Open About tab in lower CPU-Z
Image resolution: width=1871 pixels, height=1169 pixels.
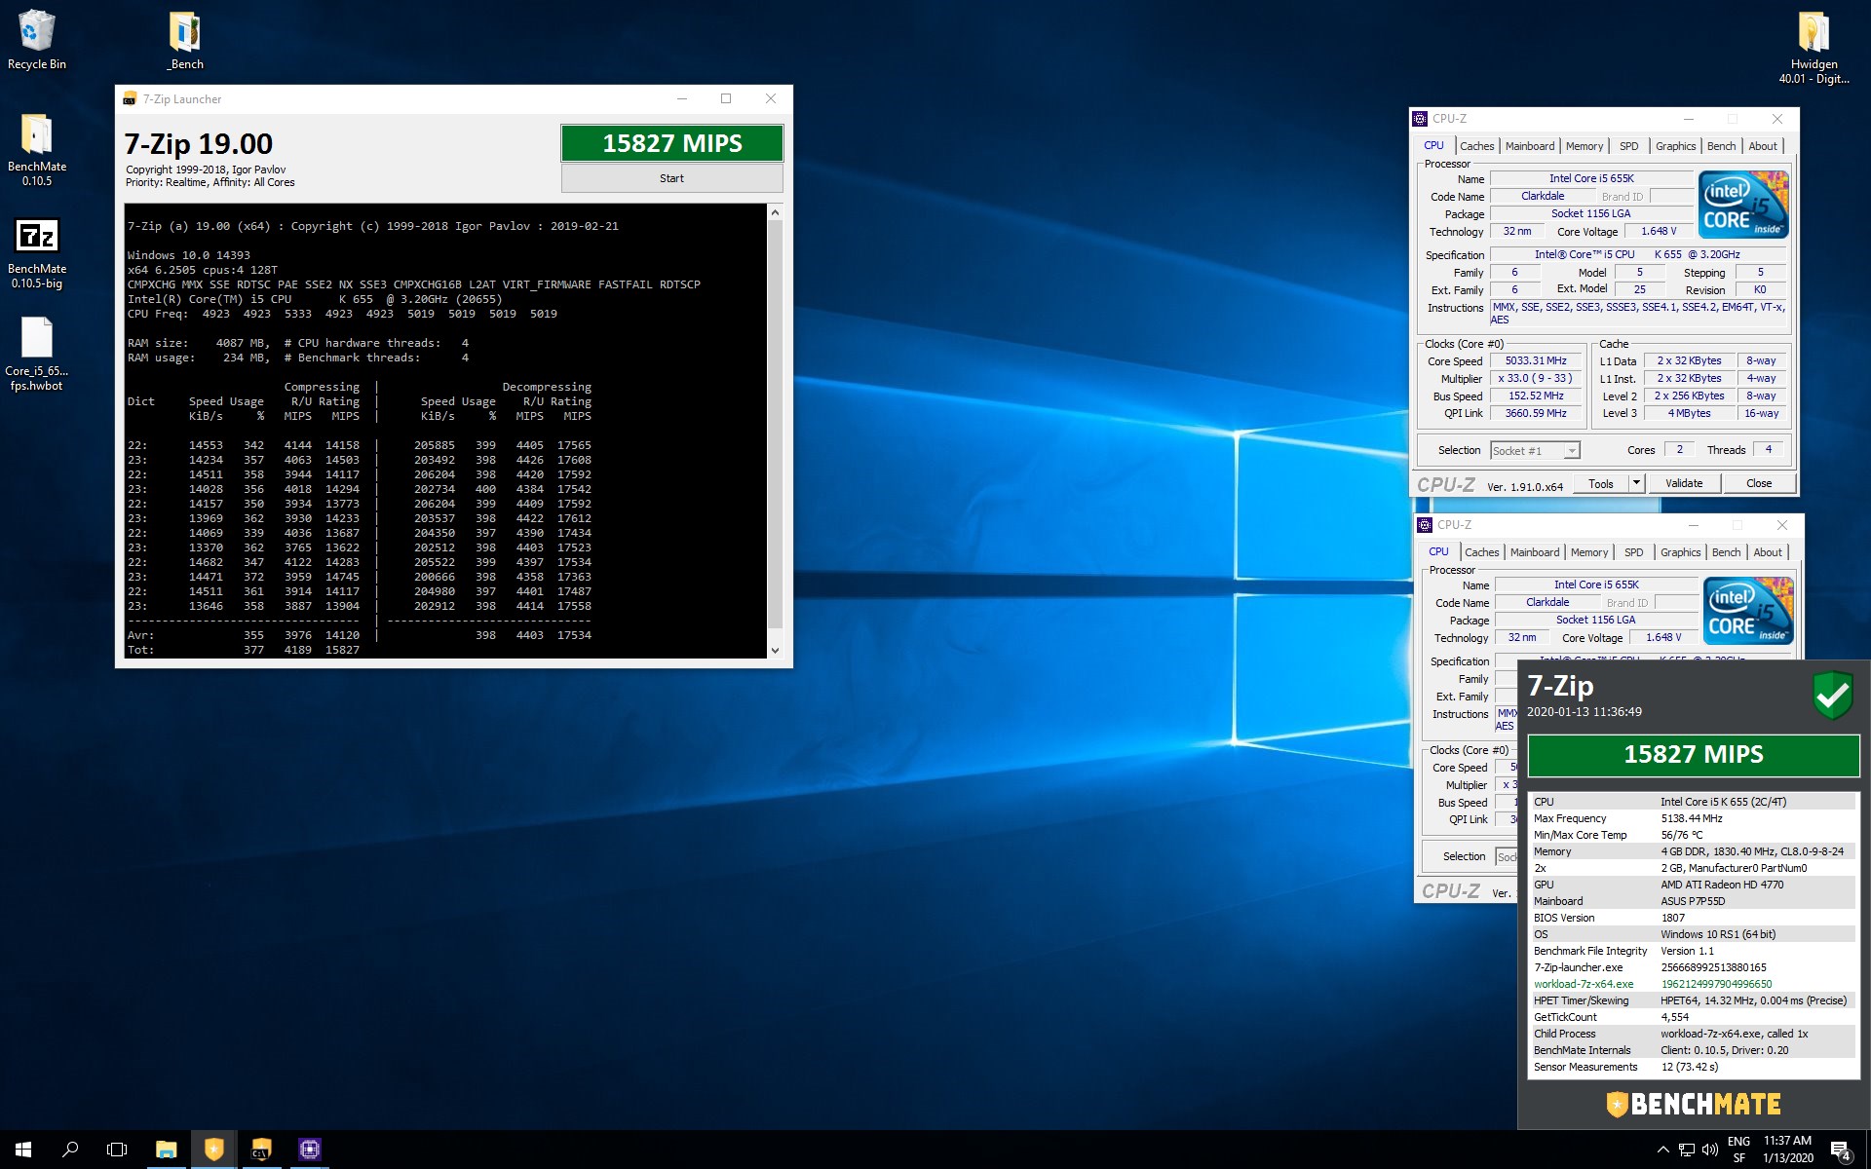1768,552
